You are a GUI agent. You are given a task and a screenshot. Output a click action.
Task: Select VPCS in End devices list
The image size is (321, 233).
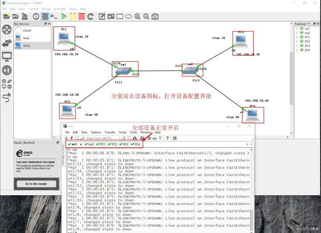pos(33,46)
